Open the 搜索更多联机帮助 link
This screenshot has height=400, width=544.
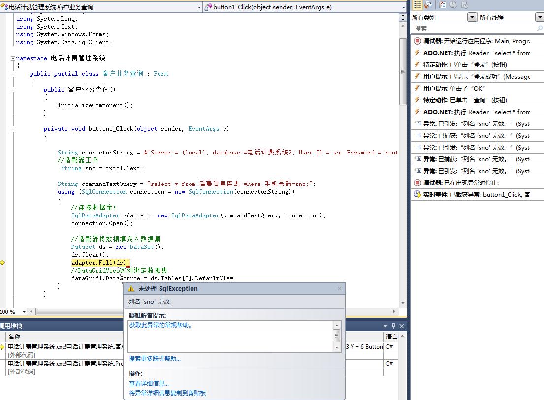click(155, 358)
